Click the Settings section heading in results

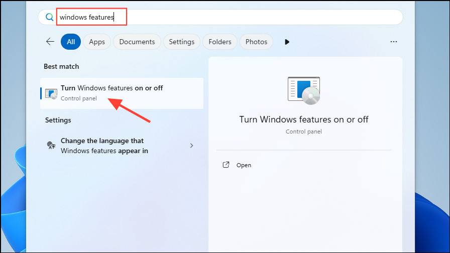coord(58,120)
